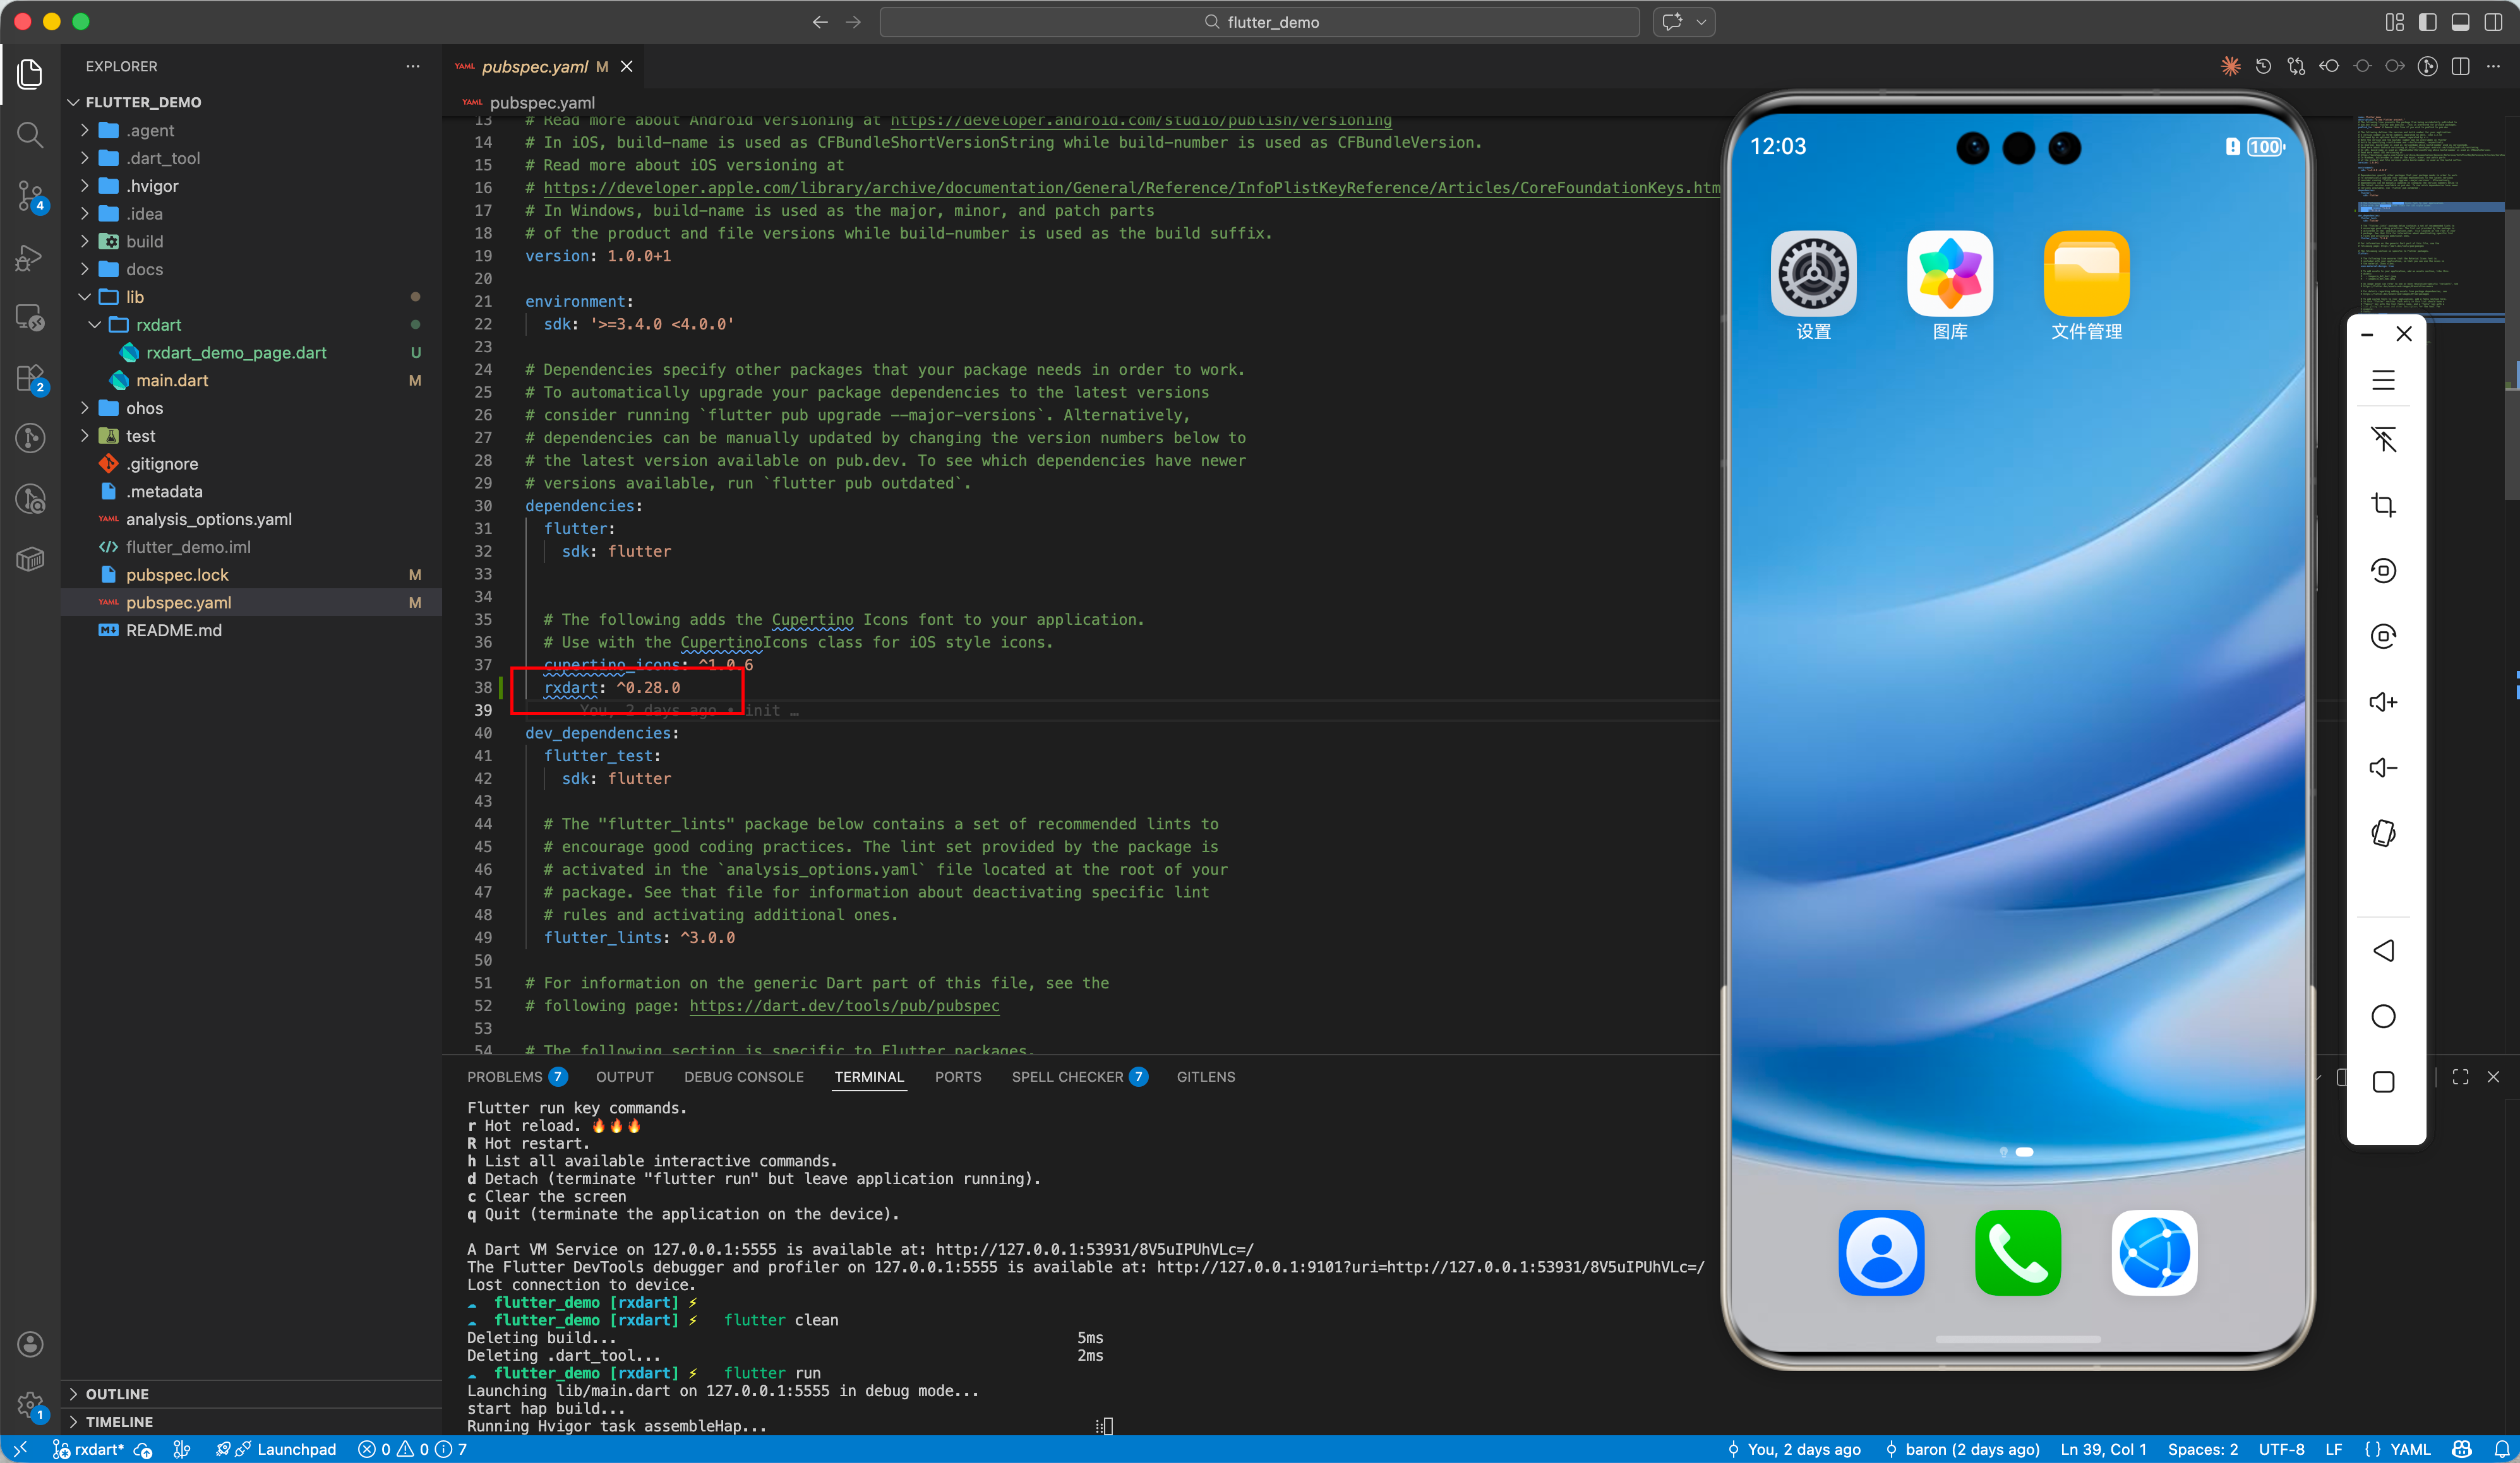Click the emulator volume up button
The width and height of the screenshot is (2520, 1463).
tap(2383, 702)
